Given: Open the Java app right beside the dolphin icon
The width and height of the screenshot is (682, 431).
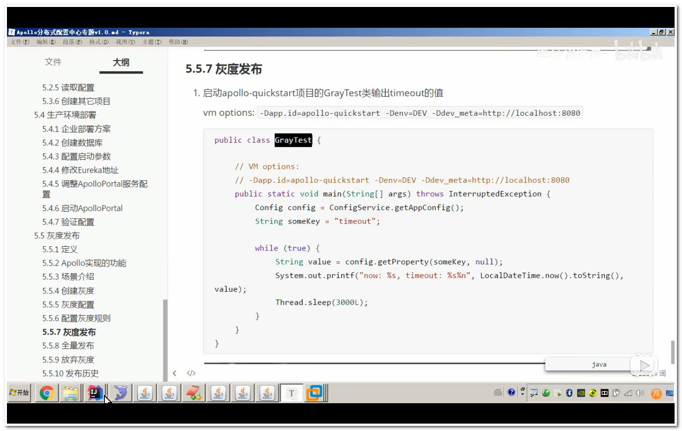Looking at the screenshot, I should click(x=145, y=393).
